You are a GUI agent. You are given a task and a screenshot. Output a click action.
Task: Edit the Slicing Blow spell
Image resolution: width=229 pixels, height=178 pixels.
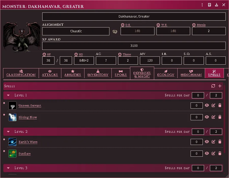(213, 117)
